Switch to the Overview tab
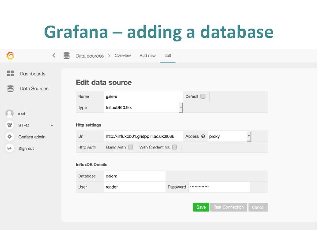The height and width of the screenshot is (238, 318). pos(122,56)
